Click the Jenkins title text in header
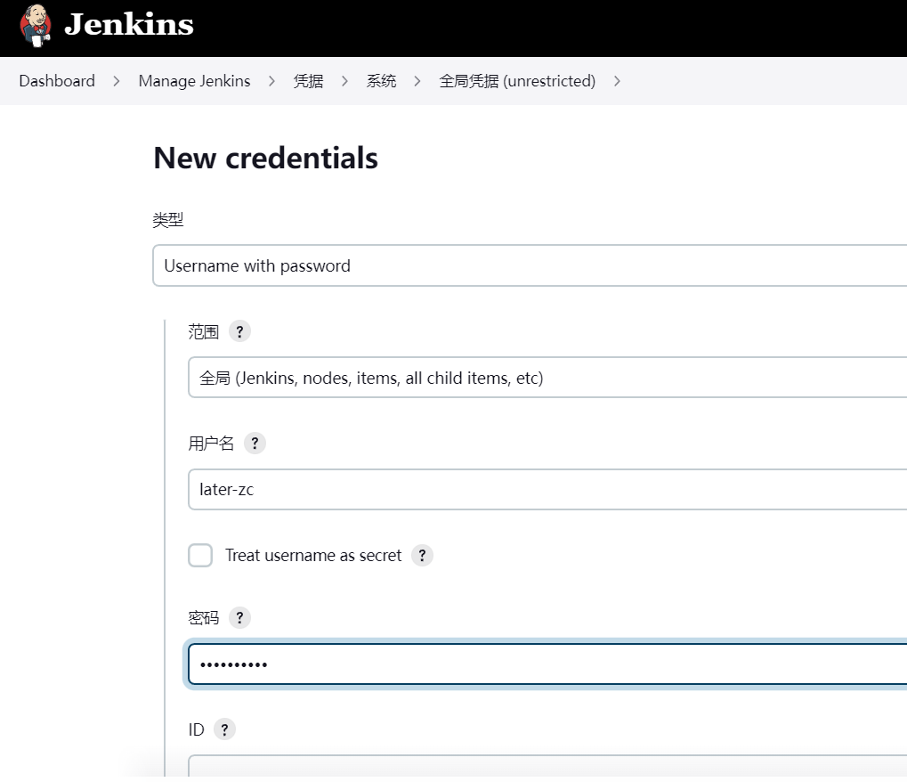The height and width of the screenshot is (782, 907). (x=129, y=24)
